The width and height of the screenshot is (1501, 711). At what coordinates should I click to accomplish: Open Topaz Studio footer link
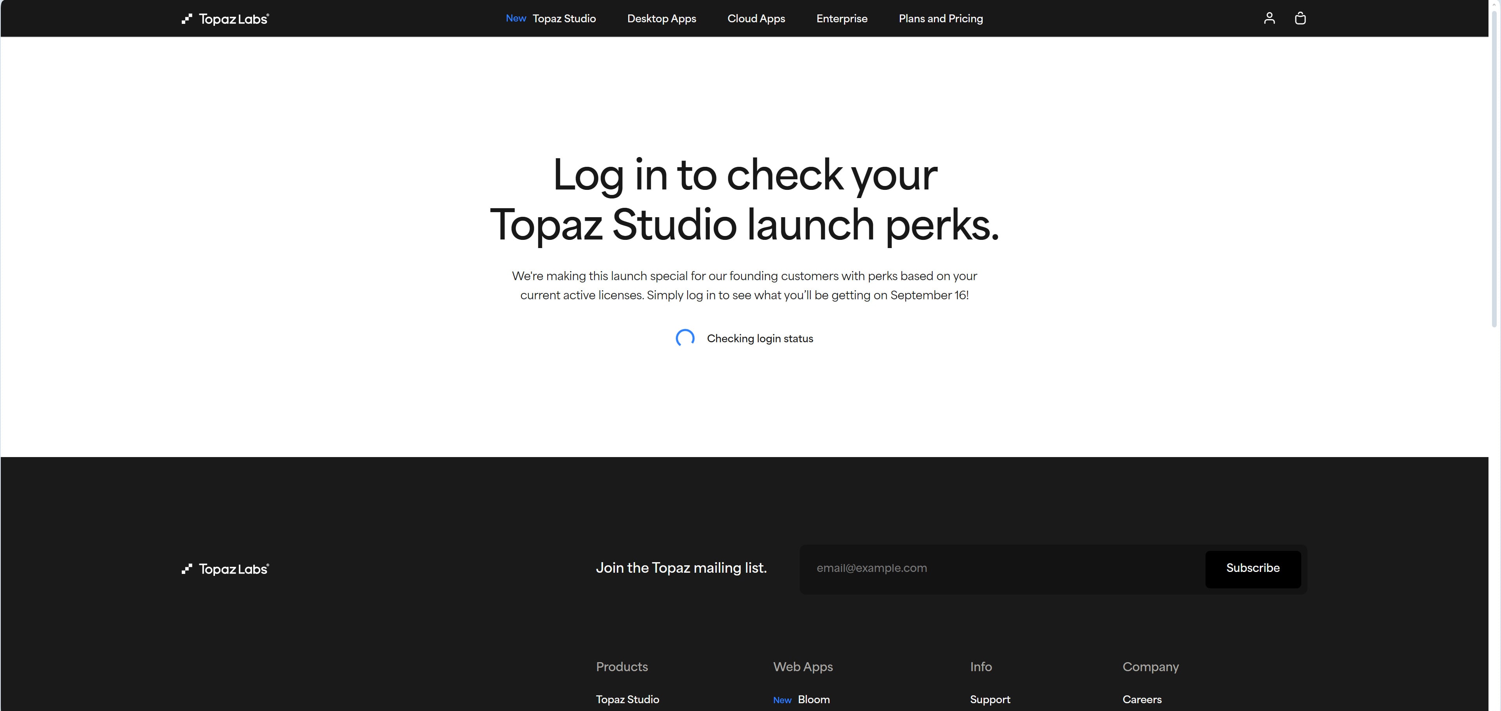627,699
